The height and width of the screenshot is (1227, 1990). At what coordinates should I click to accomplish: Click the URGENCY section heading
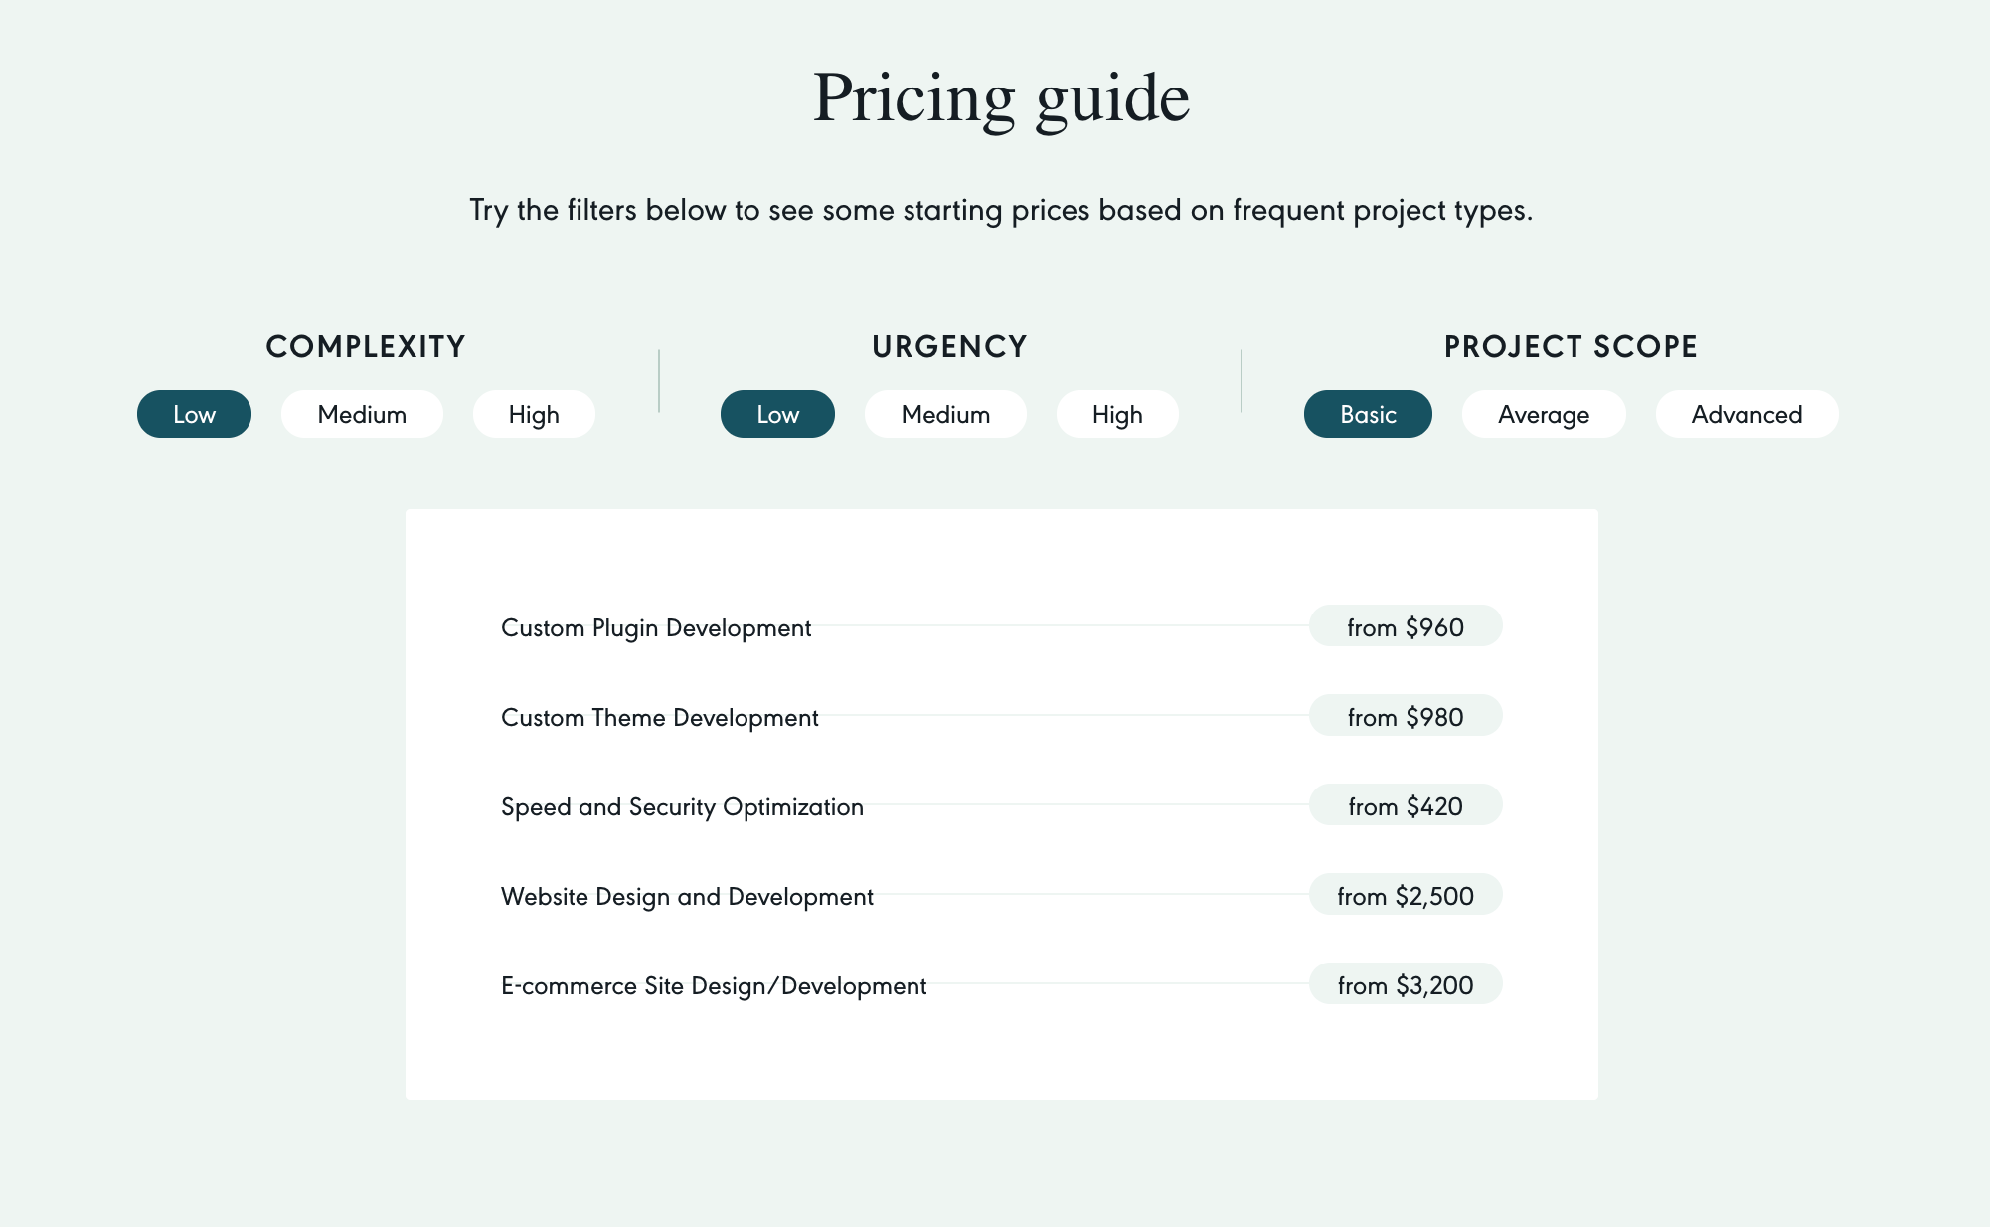coord(949,346)
